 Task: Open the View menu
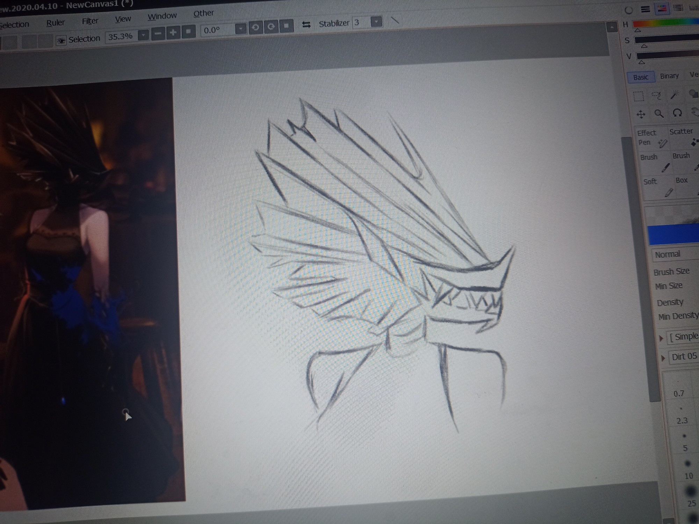tap(123, 19)
